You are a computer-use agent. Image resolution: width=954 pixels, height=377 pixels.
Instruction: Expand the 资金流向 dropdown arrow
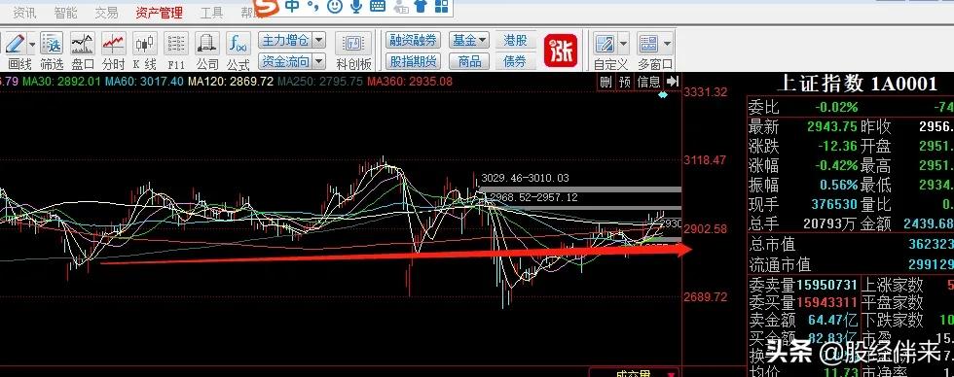click(x=319, y=61)
